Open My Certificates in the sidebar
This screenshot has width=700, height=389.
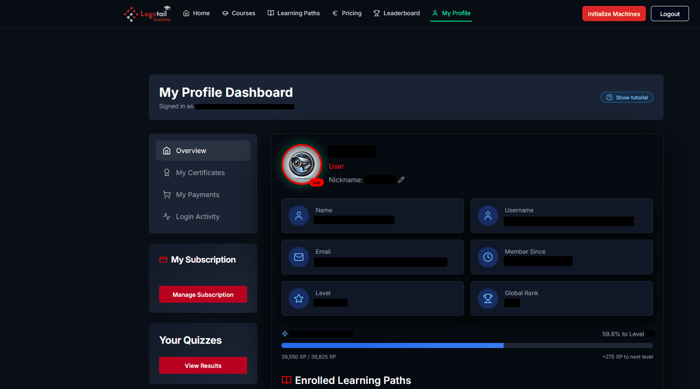(203, 173)
